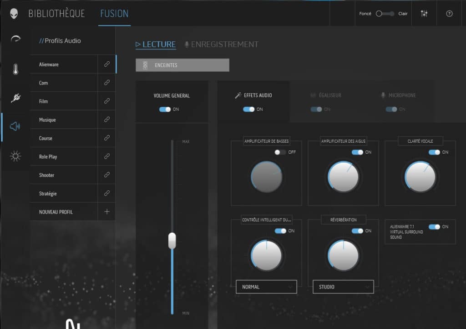Click the plus icon beside Nouveau Profil
466x329 pixels.
coord(106,211)
